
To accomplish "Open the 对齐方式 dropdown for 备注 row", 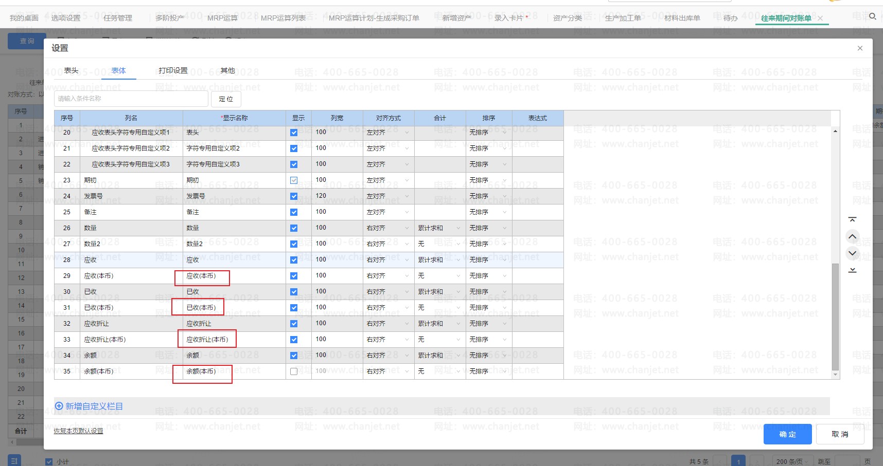I will pos(407,212).
